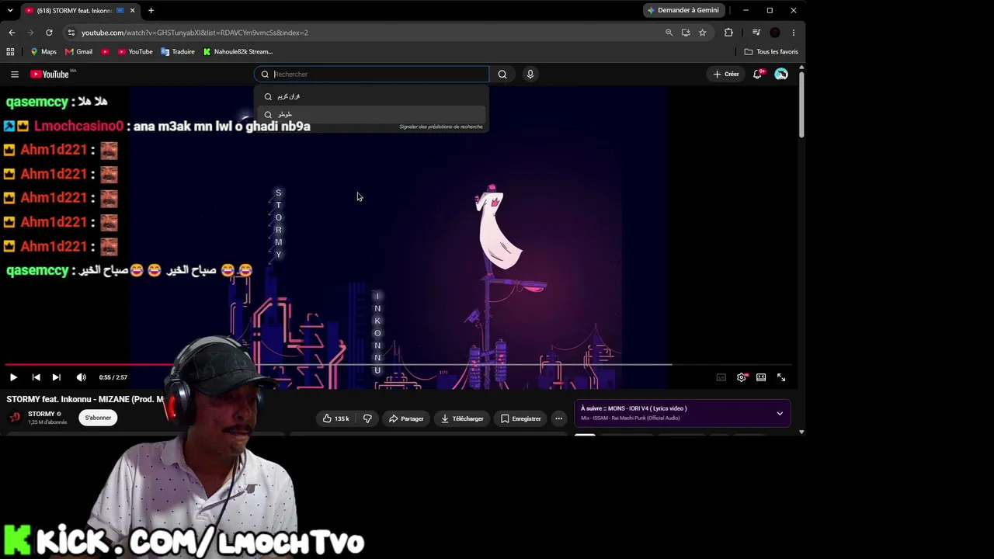Download the video with Télécharger
The width and height of the screenshot is (994, 559).
coord(462,418)
